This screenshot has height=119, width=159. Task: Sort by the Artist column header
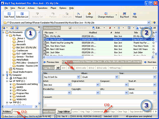click(123, 33)
